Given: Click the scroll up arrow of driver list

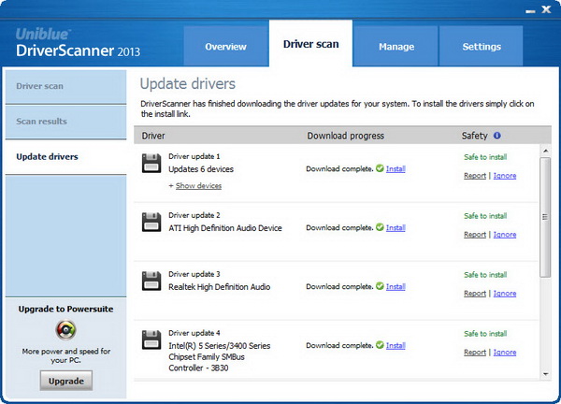Looking at the screenshot, I should pos(545,151).
